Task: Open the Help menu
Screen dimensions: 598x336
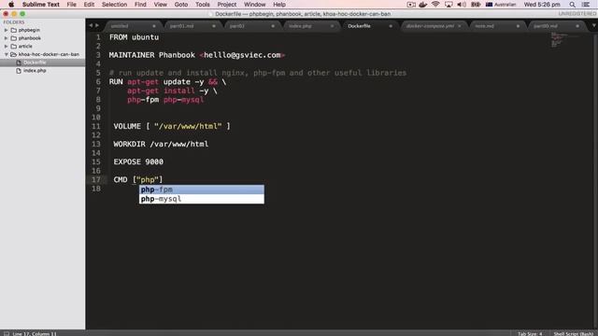Action: [279, 5]
